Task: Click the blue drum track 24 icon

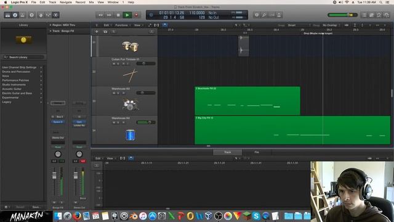Action: pyautogui.click(x=130, y=135)
